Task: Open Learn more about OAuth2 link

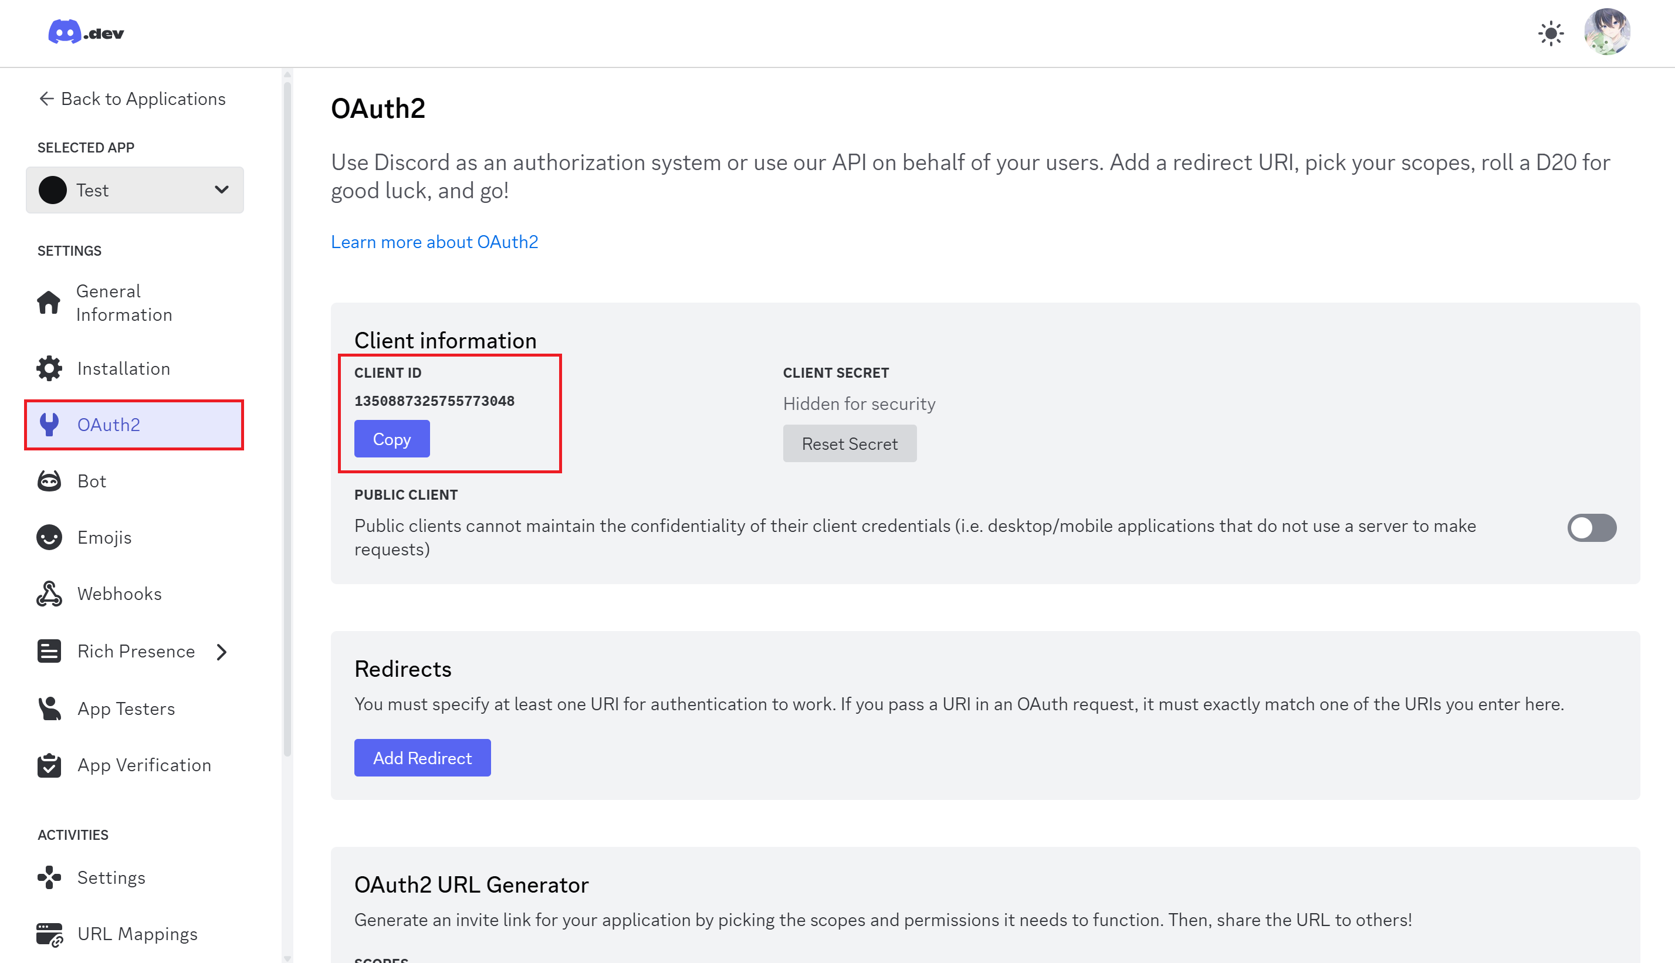Action: 434,242
